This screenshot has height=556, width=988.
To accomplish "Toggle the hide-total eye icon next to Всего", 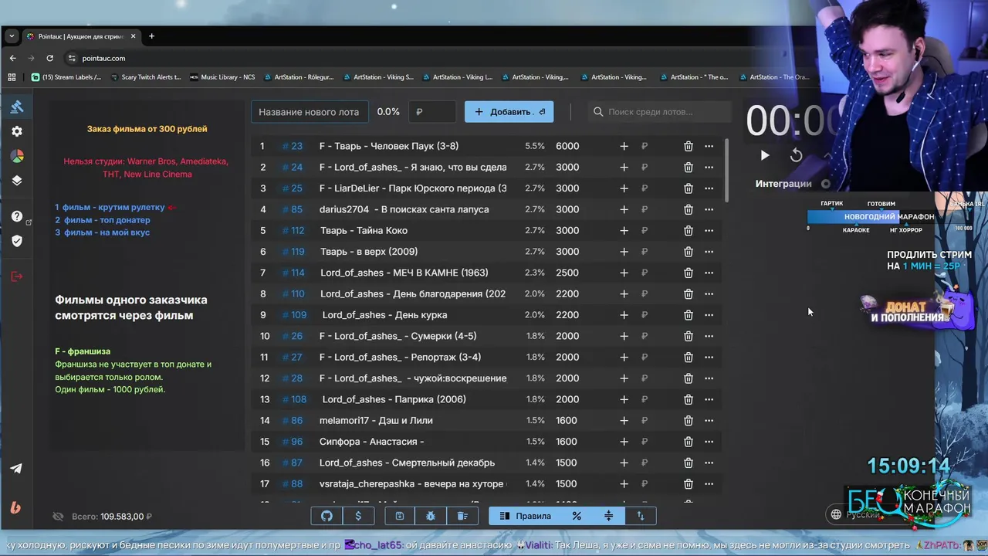I will coord(58,517).
